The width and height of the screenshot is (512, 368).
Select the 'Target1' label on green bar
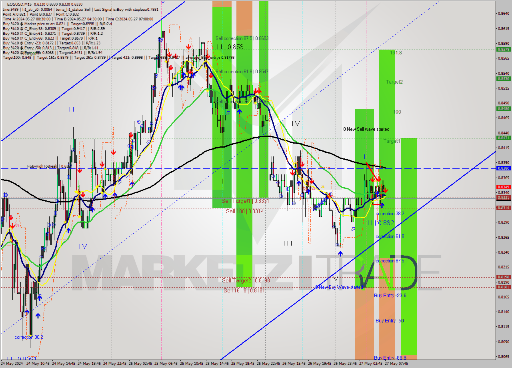[x=392, y=141]
